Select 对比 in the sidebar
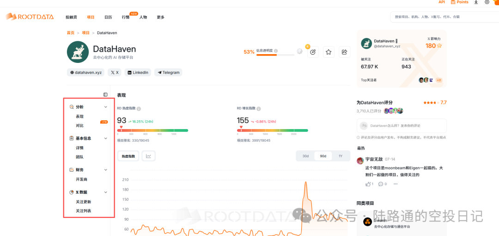The height and width of the screenshot is (236, 499). 79,126
